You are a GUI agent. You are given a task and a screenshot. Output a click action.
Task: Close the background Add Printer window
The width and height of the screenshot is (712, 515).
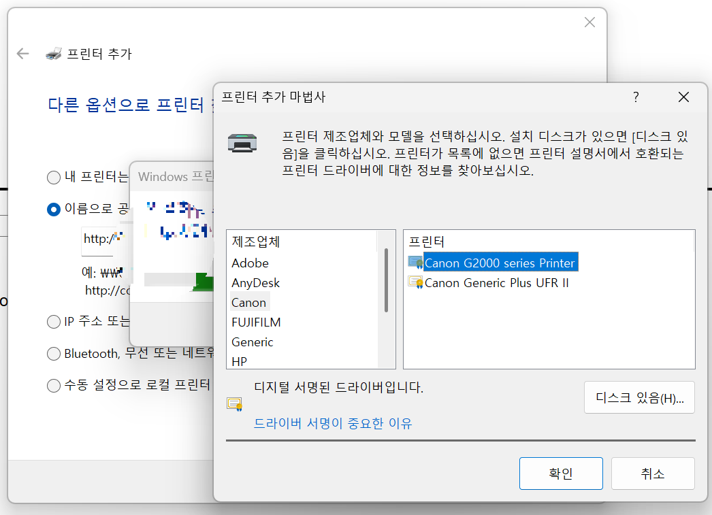pyautogui.click(x=589, y=22)
